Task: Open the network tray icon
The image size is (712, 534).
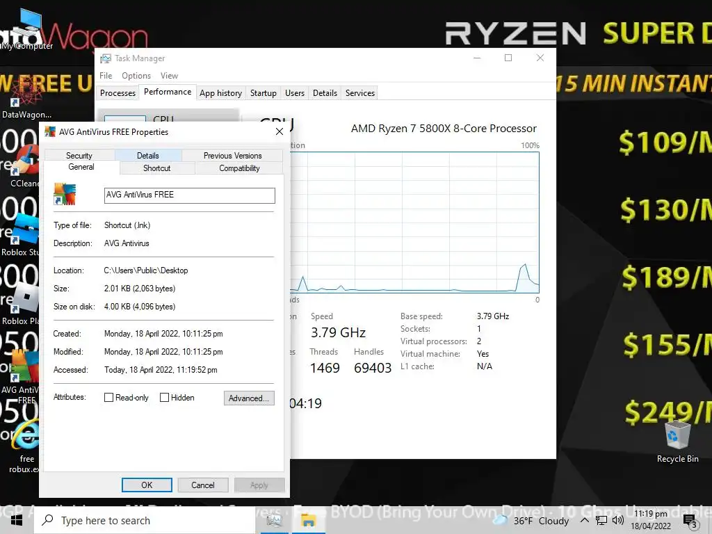Action: tap(601, 520)
